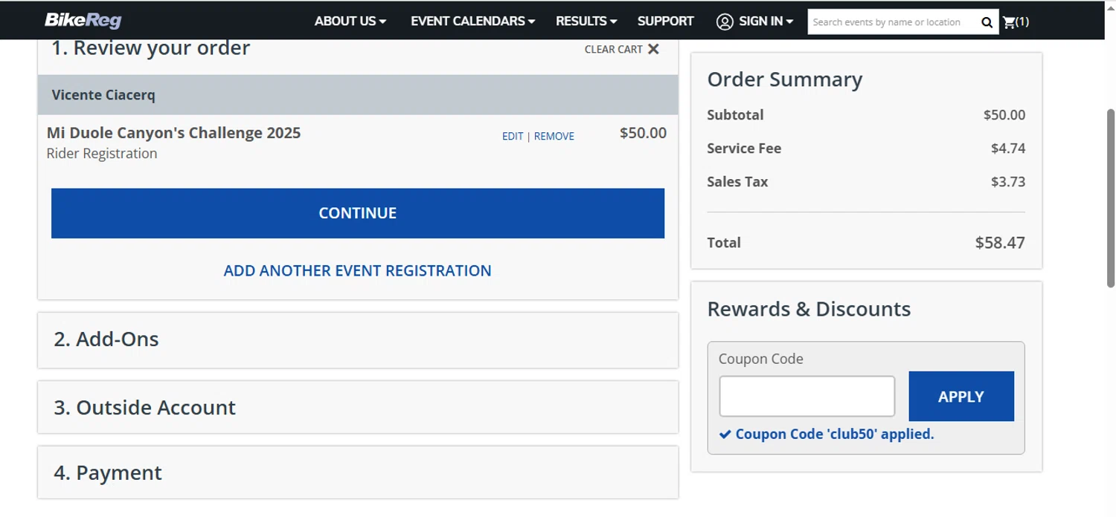Click the blue CONTINUE button

coord(358,213)
